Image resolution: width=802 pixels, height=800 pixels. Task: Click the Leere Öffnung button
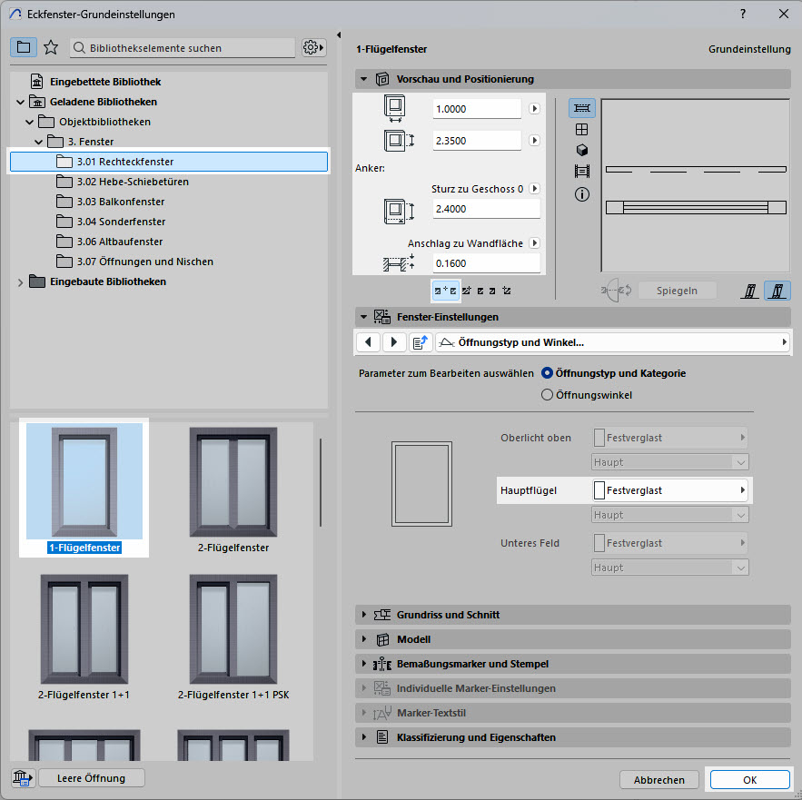point(88,778)
